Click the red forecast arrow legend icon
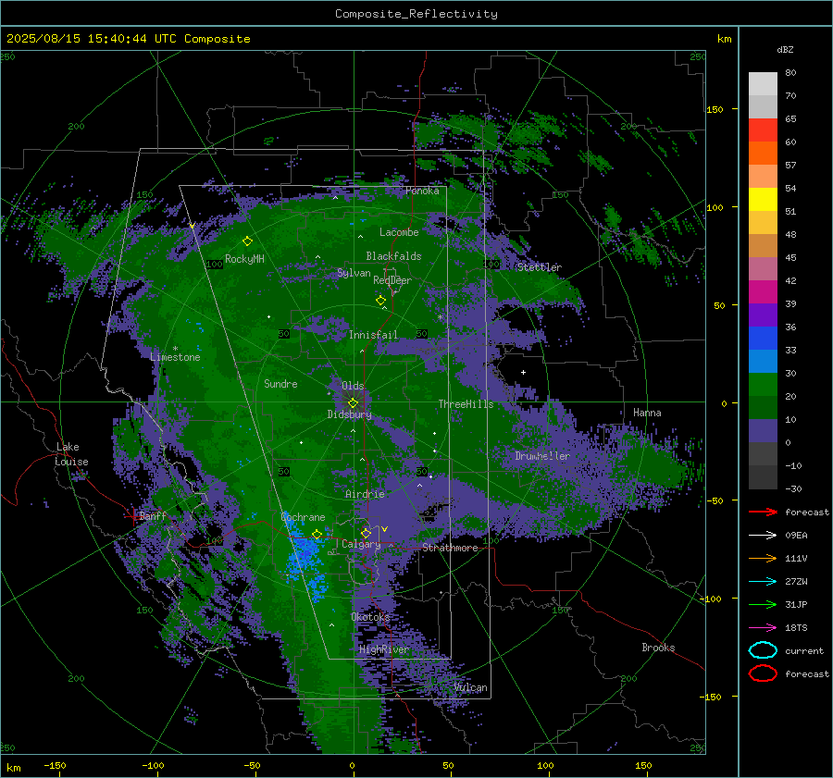833x778 pixels. [763, 512]
